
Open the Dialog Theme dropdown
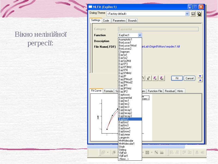[x=187, y=13]
